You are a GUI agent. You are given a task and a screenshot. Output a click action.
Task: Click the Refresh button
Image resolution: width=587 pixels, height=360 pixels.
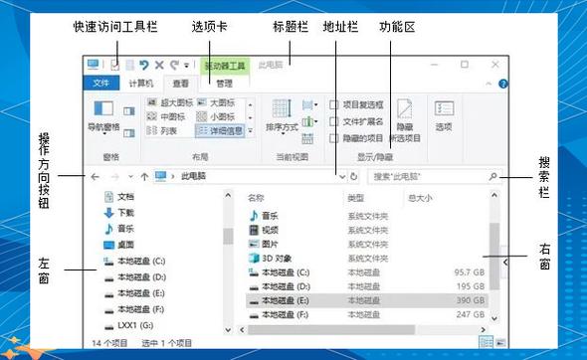(354, 177)
